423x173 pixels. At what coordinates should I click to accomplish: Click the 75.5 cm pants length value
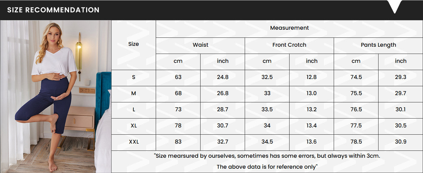tap(356, 93)
